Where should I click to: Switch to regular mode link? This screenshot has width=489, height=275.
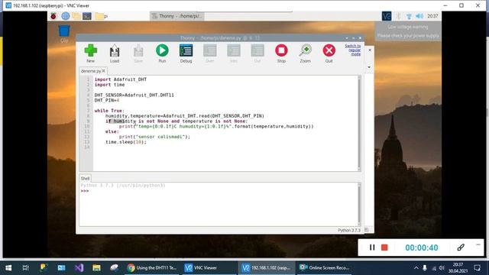coord(353,50)
